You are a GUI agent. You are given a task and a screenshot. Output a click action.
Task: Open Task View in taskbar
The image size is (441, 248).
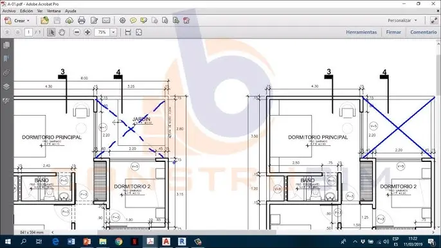coord(39,242)
